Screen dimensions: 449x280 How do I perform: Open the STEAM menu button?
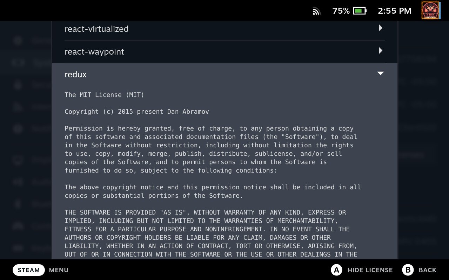29,270
